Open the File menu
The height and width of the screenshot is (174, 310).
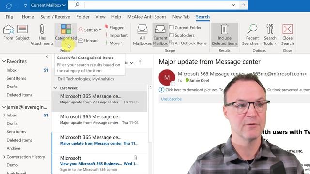(x=9, y=17)
